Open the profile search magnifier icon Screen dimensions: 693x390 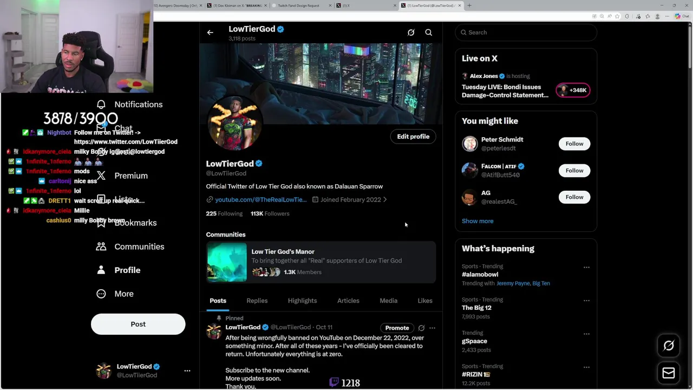point(428,32)
